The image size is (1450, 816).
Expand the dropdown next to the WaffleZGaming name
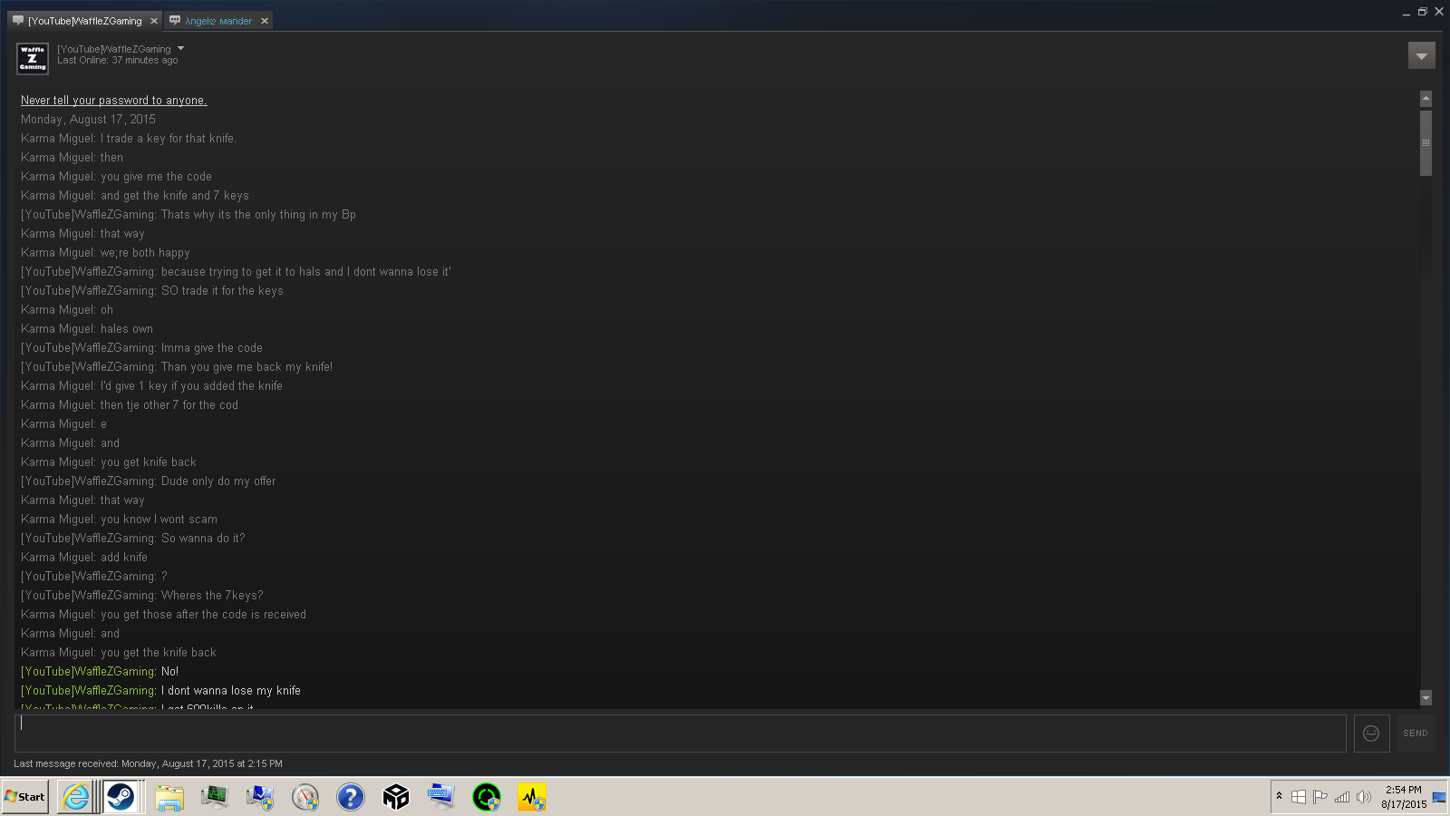coord(181,49)
